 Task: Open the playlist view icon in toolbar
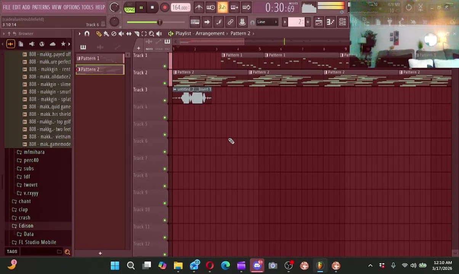click(318, 22)
